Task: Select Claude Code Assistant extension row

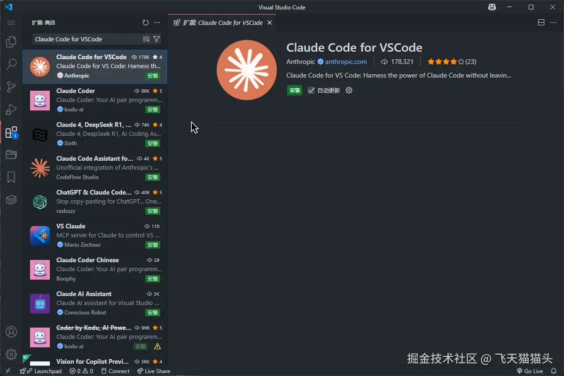Action: click(x=95, y=168)
